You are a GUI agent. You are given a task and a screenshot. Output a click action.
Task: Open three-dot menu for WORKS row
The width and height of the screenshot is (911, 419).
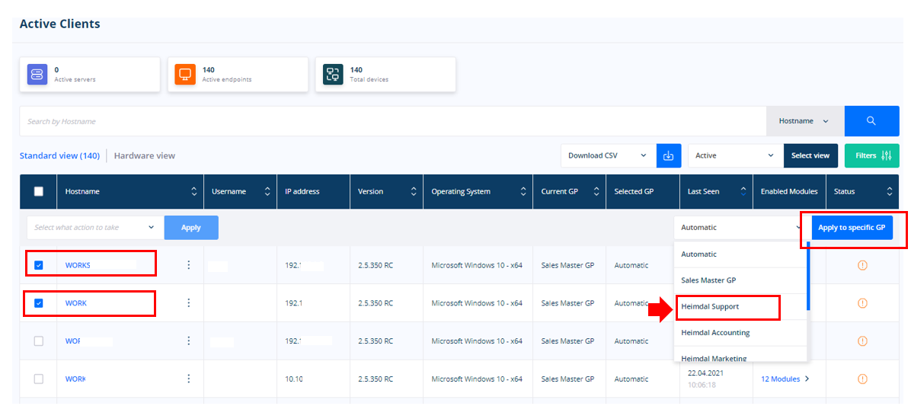[188, 265]
